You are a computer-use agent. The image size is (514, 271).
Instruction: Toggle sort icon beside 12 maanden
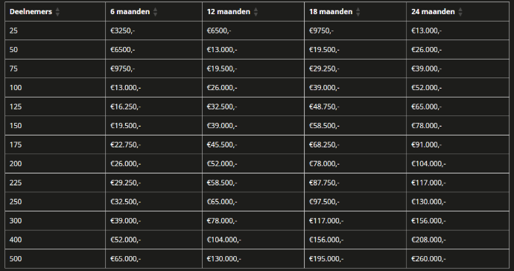(x=256, y=12)
